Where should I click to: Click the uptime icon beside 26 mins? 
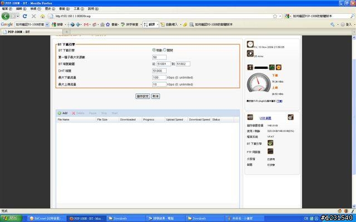pyautogui.click(x=250, y=53)
